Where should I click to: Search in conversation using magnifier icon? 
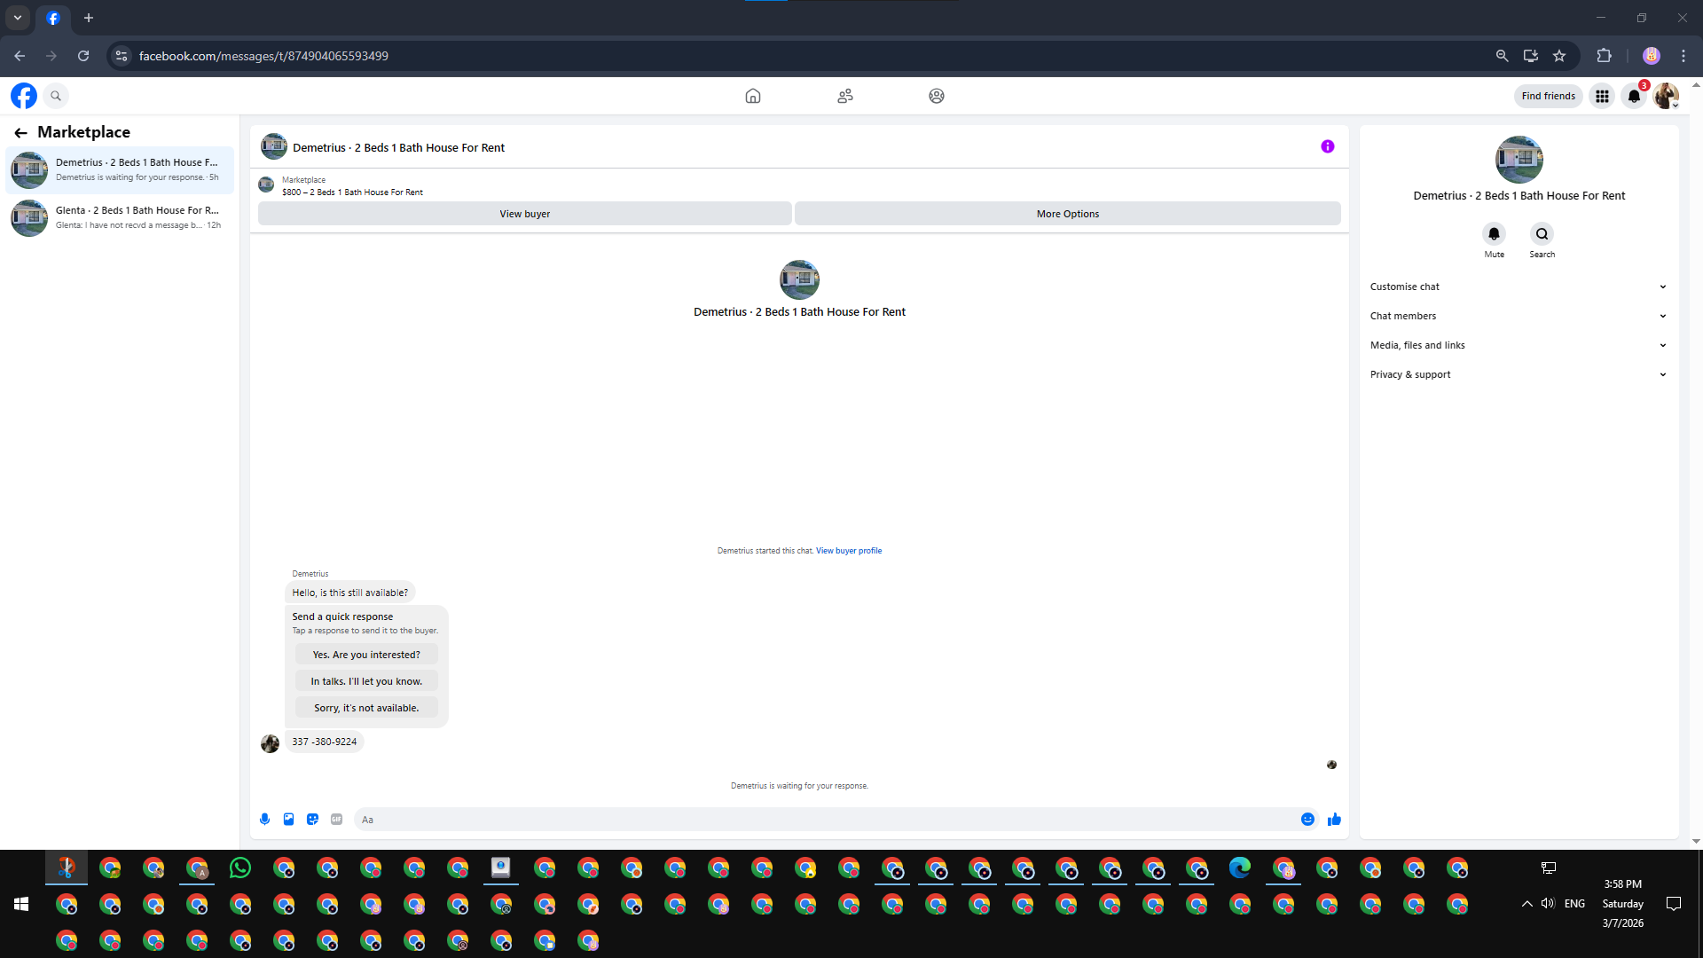1542,234
